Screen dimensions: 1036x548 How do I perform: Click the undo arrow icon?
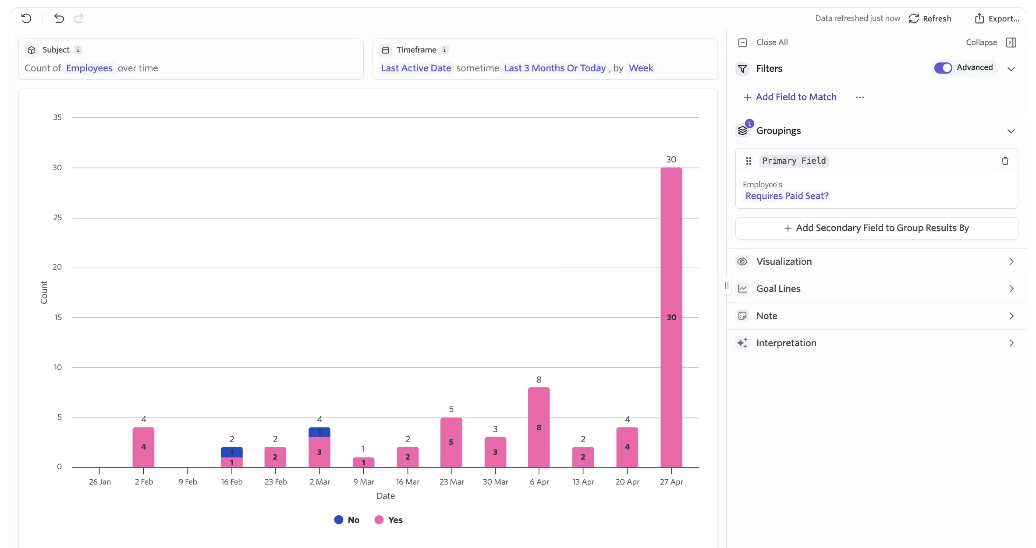[59, 18]
